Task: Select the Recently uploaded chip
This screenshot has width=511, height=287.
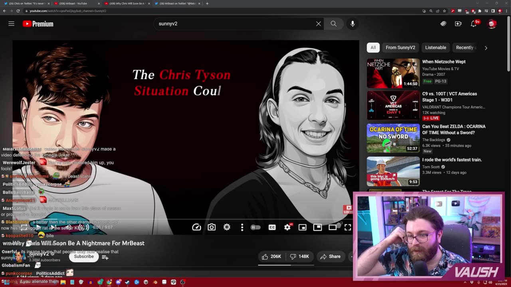Action: point(465,47)
